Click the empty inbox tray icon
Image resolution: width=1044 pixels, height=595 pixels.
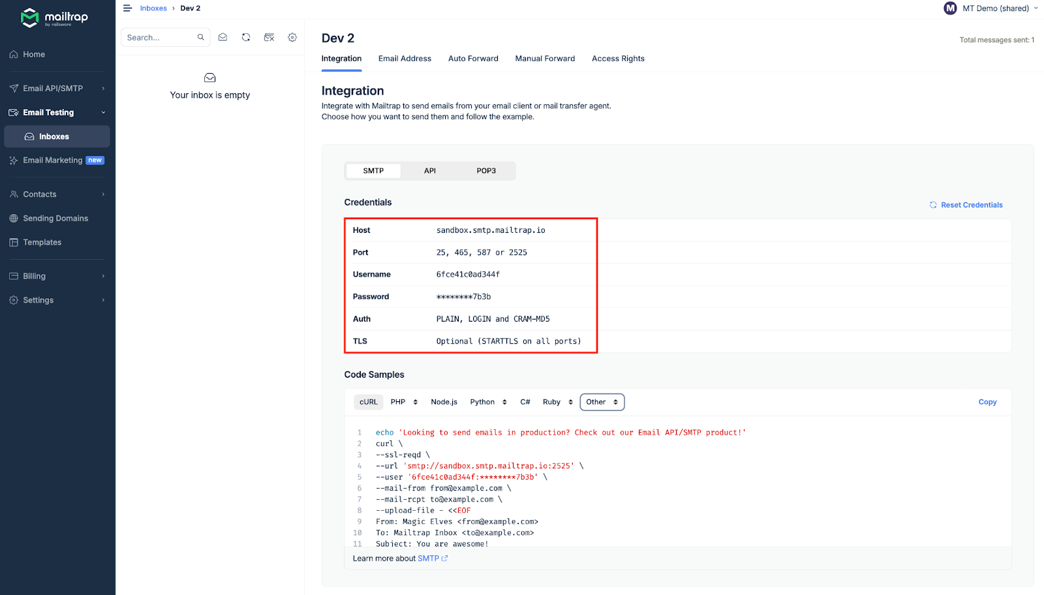coord(210,78)
